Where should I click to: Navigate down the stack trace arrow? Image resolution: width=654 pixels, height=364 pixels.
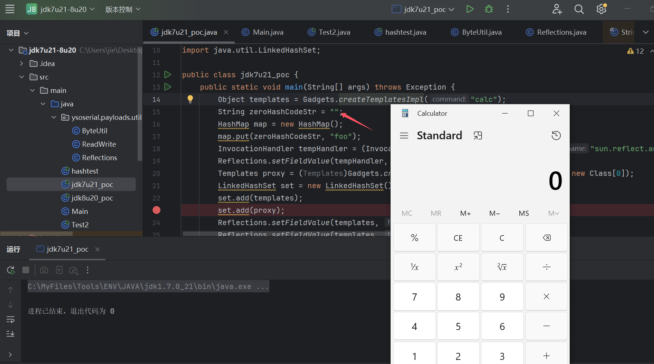pos(10,305)
